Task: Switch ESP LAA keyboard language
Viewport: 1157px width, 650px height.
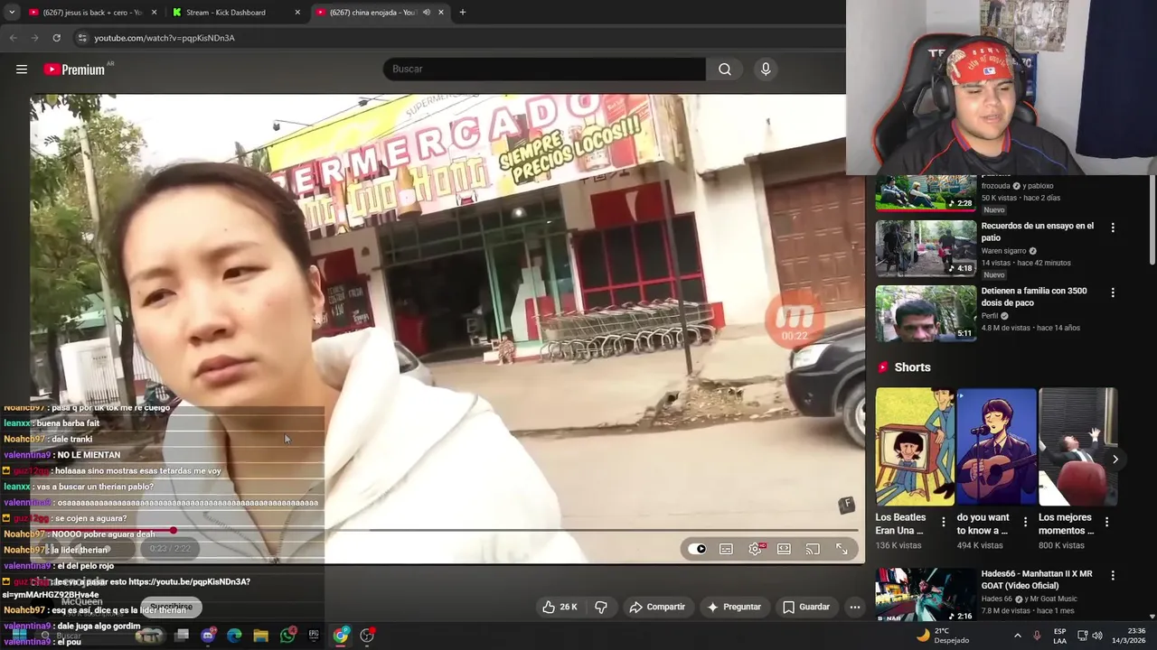Action: coord(1060,636)
